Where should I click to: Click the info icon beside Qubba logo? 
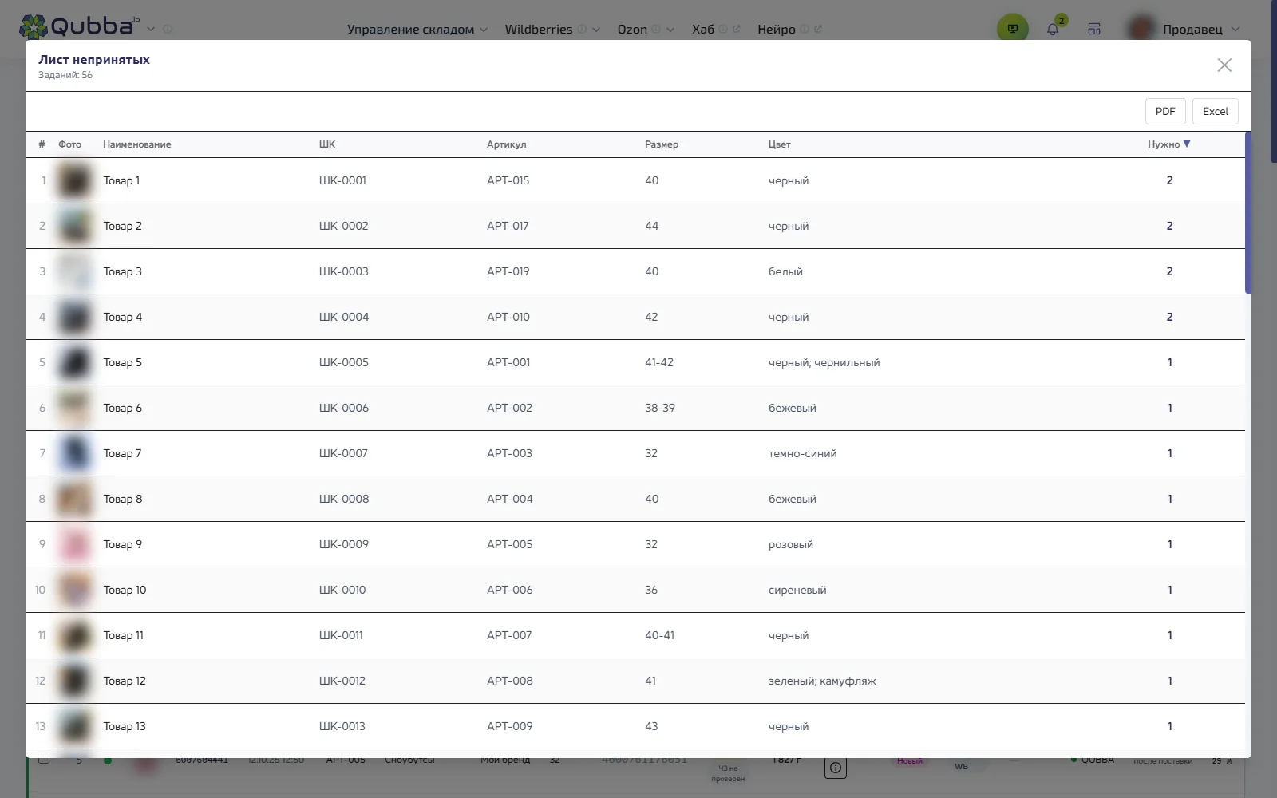tap(168, 30)
